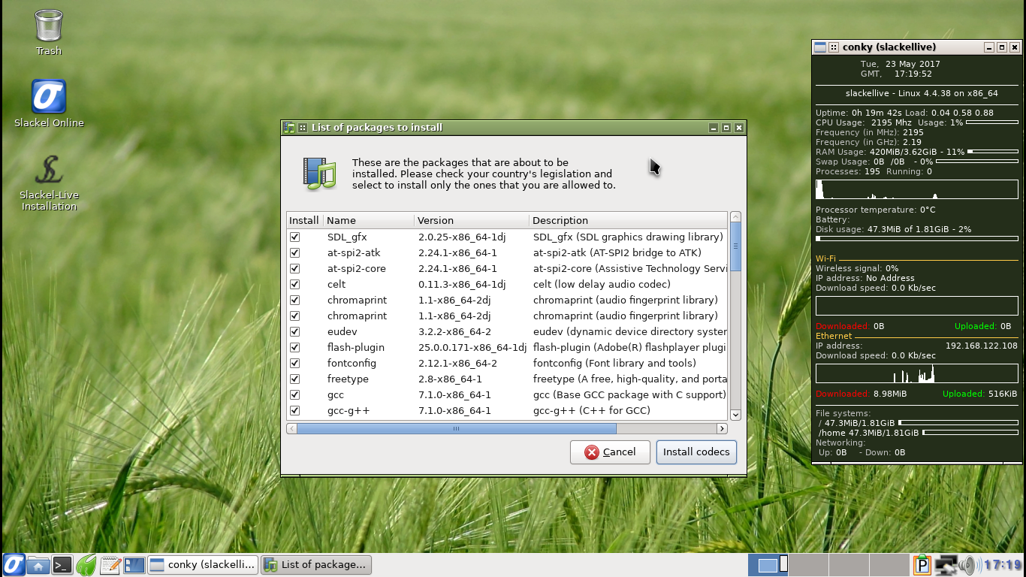This screenshot has width=1026, height=577.
Task: Open the conky window menu icon in its title bar
Action: click(820, 47)
